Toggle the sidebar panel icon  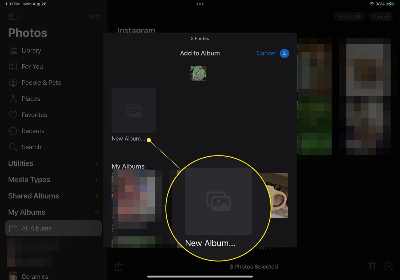click(x=14, y=16)
